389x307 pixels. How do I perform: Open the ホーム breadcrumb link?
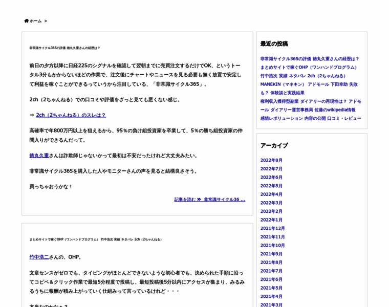tap(36, 21)
